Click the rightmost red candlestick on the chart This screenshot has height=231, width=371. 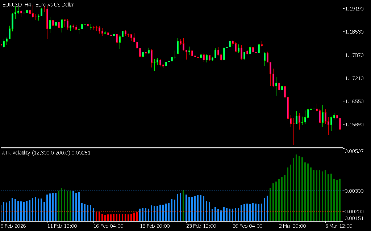340,124
